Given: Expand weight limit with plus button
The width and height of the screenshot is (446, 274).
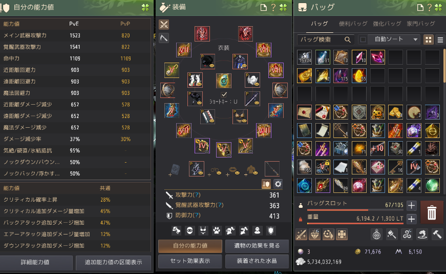Looking at the screenshot, I should (x=411, y=219).
